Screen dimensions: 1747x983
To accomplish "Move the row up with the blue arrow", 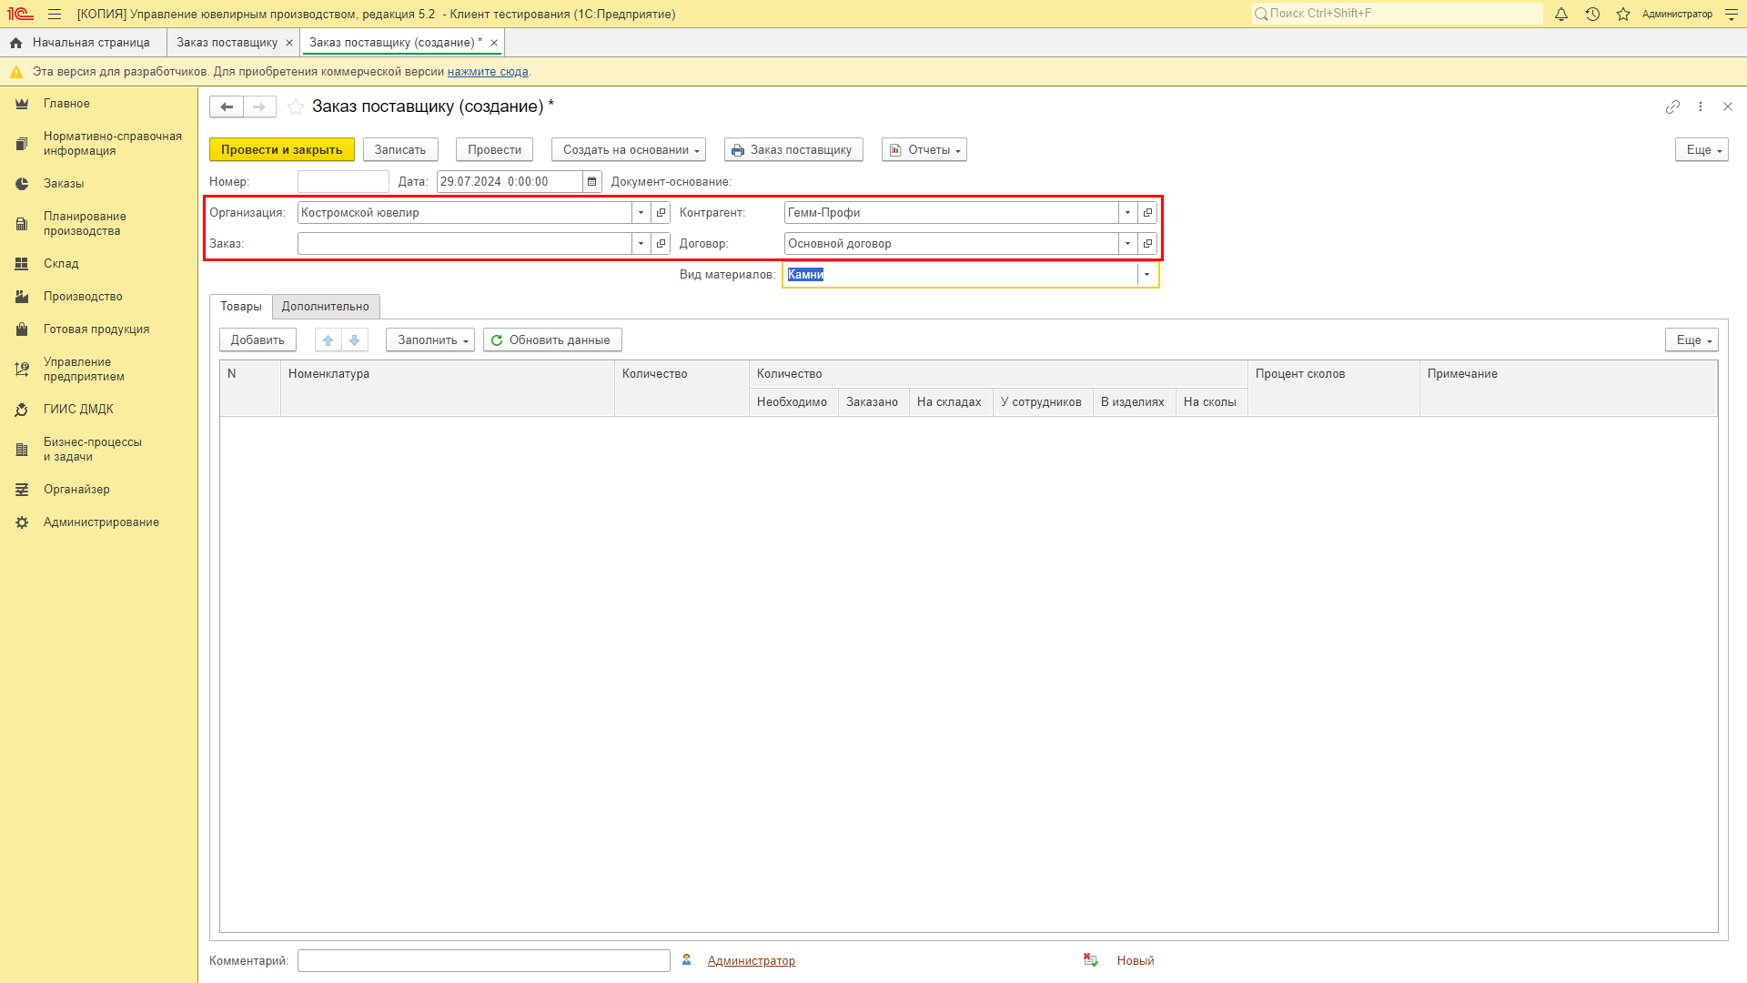I will 328,339.
